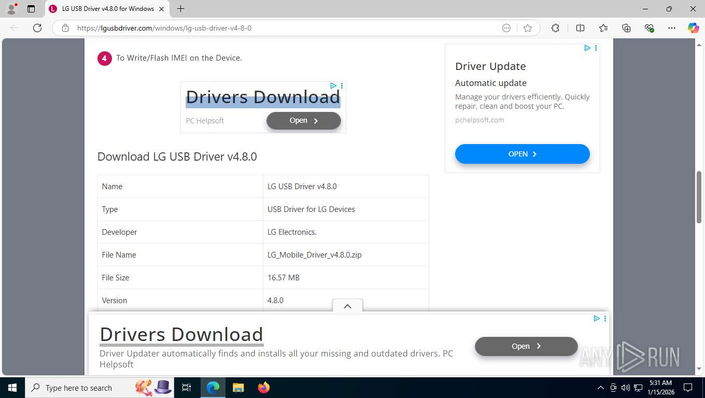Open Edge Settings and more menu
The width and height of the screenshot is (705, 398).
pos(672,28)
